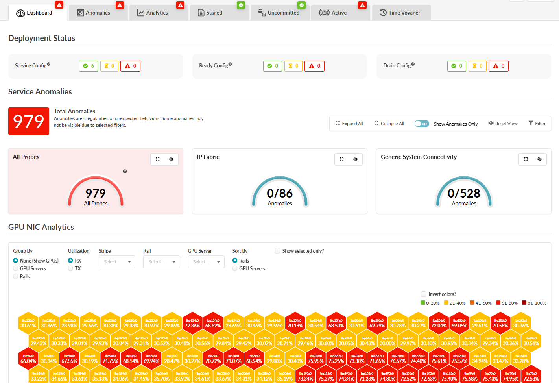Sort by Rails
The image size is (559, 383).
pos(235,261)
